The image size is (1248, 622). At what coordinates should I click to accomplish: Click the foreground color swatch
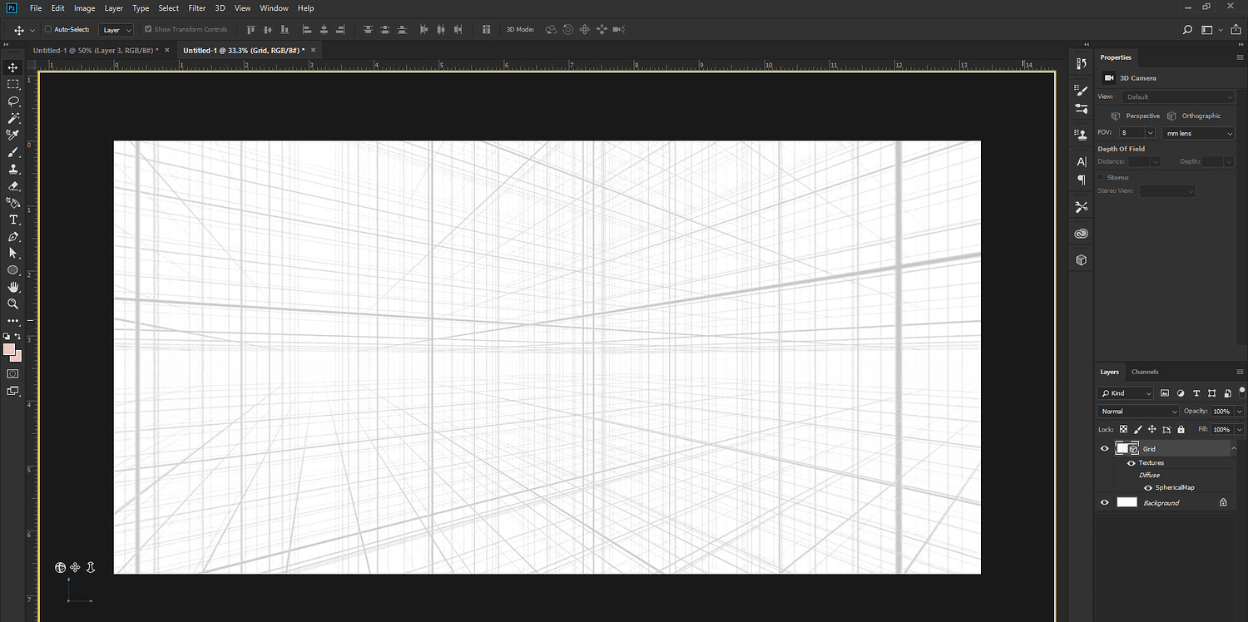pyautogui.click(x=9, y=348)
